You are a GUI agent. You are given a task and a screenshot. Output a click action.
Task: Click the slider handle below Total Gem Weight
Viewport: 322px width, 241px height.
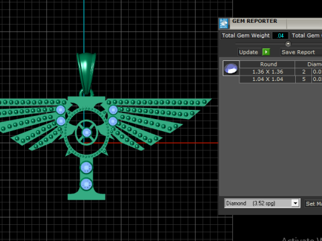point(288,44)
